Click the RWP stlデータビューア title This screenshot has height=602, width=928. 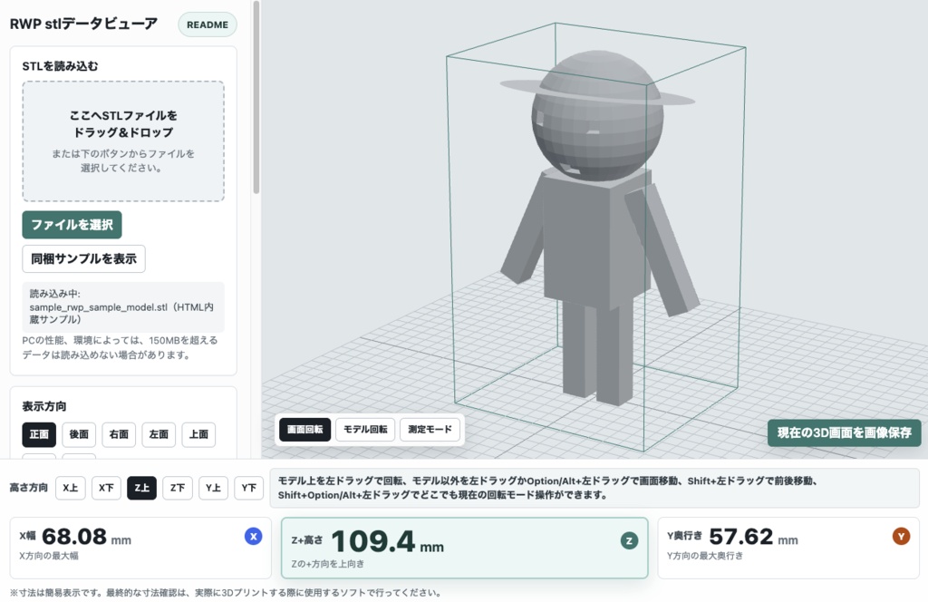point(83,24)
